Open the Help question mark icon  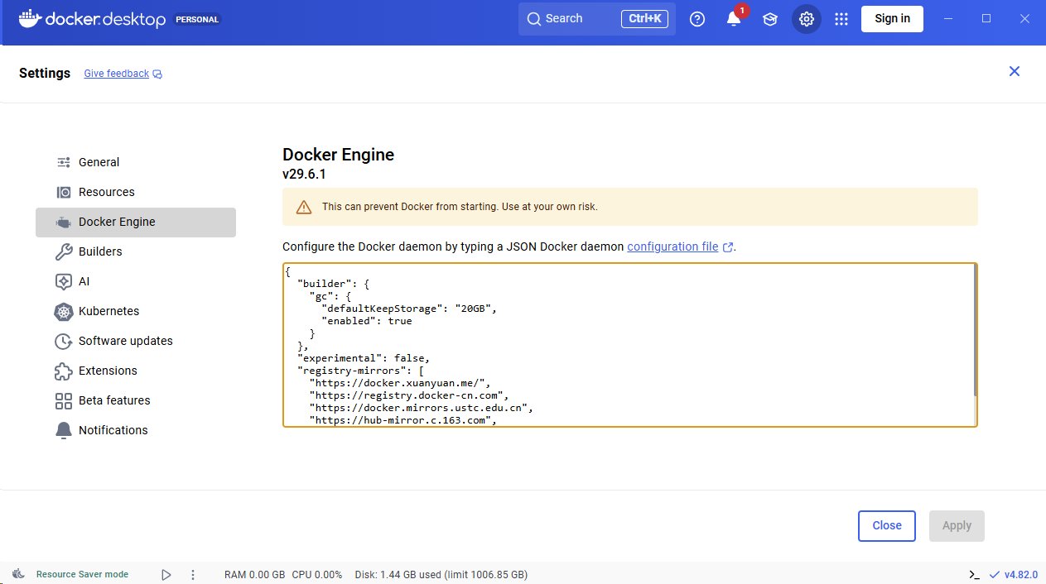point(697,19)
